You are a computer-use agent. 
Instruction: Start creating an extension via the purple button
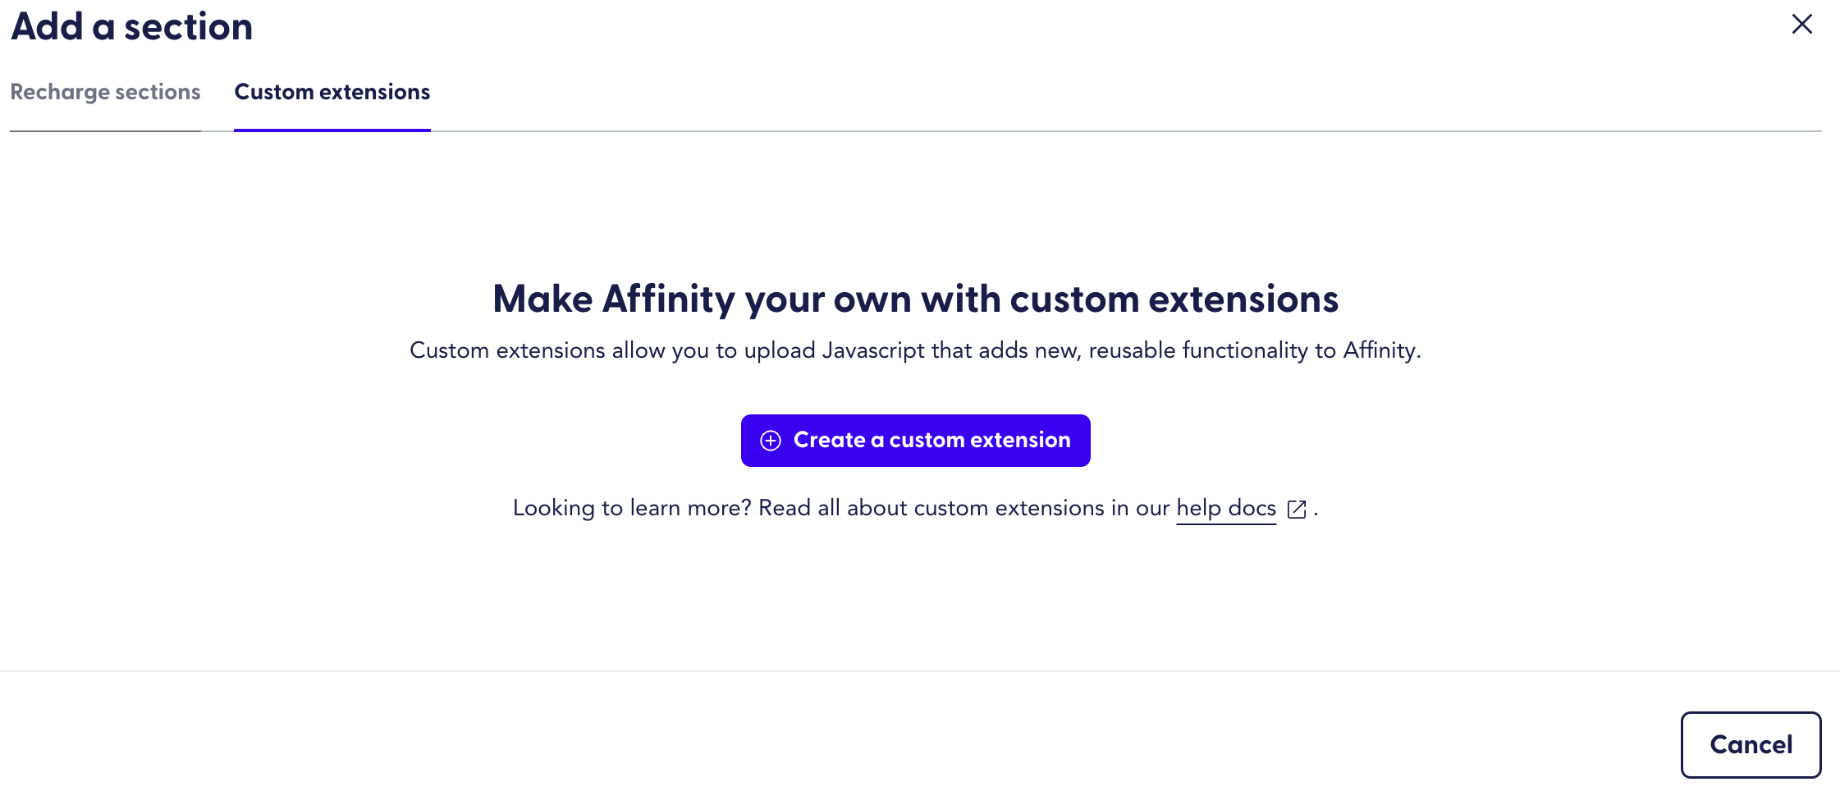916,441
